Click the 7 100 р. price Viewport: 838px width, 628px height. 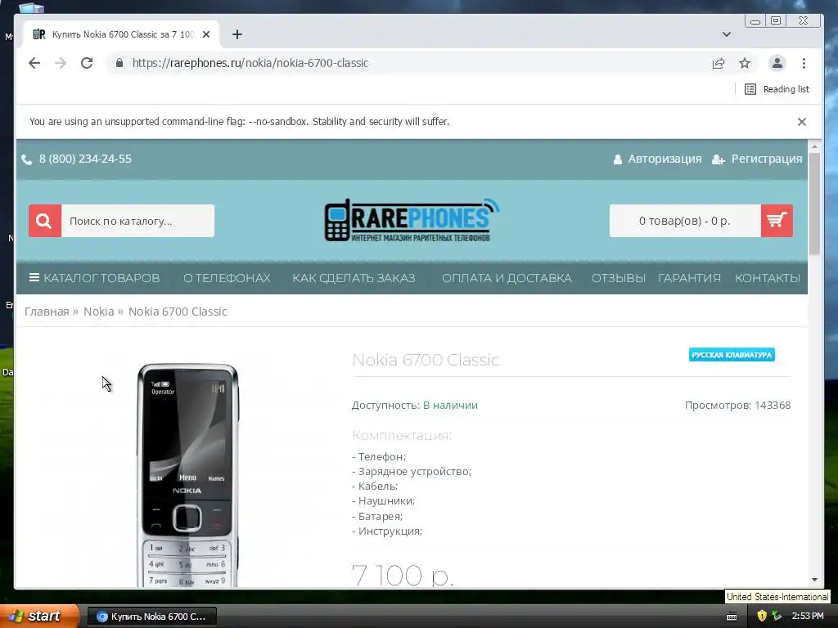point(403,576)
